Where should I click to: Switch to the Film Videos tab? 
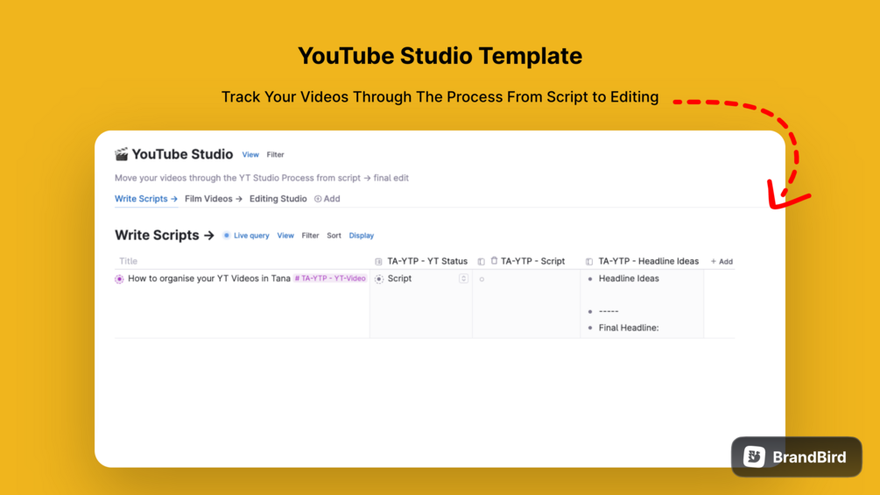pos(214,199)
